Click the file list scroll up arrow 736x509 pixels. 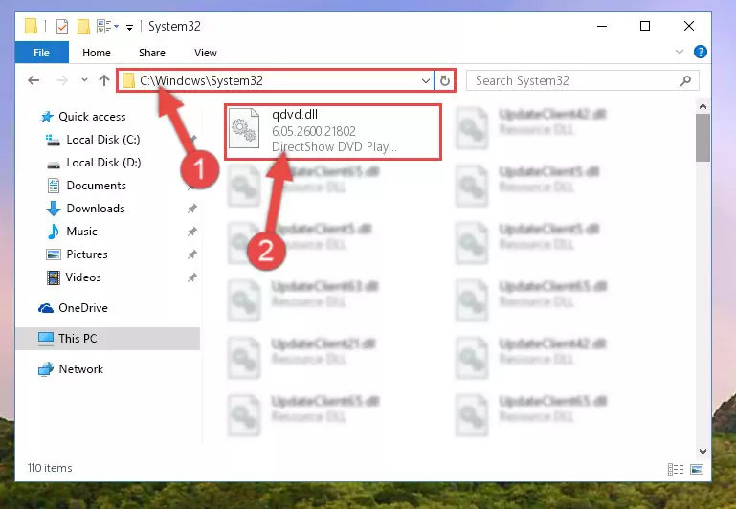[703, 106]
